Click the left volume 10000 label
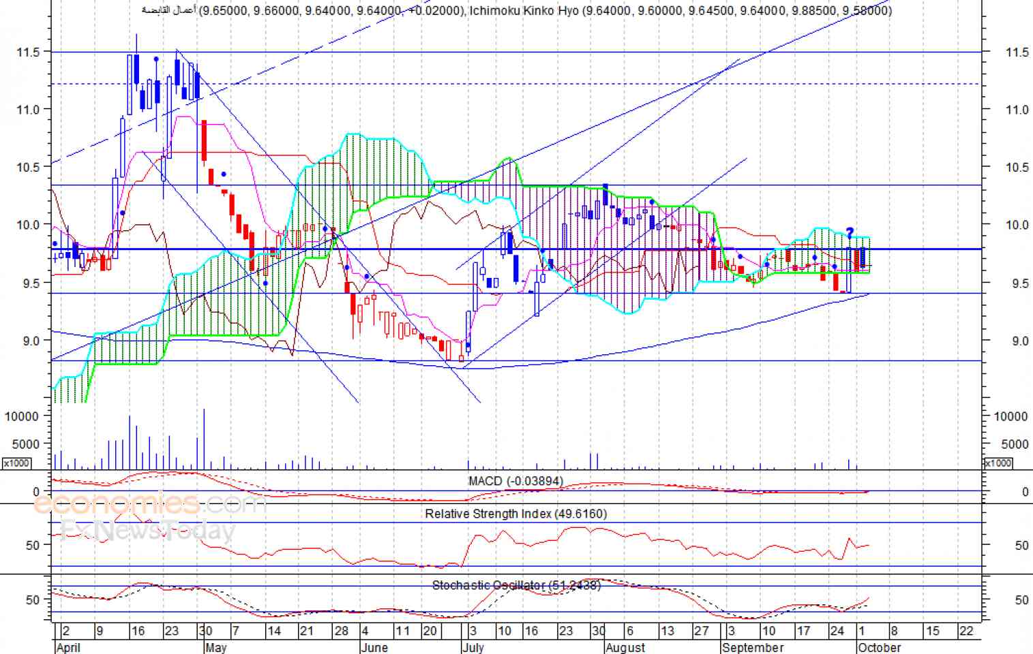Screen dimensions: 1033x654 click(x=22, y=416)
